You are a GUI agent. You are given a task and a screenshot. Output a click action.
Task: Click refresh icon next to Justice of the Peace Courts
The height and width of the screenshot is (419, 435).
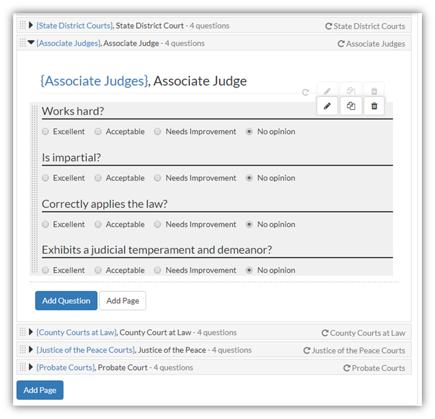click(x=307, y=350)
